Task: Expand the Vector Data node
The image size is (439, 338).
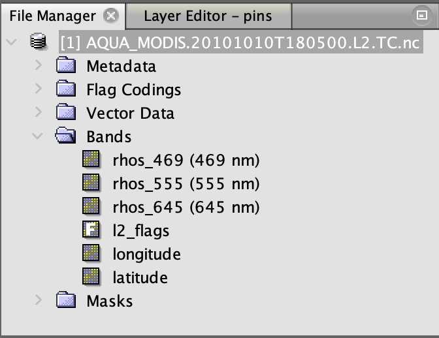Action: click(x=39, y=113)
